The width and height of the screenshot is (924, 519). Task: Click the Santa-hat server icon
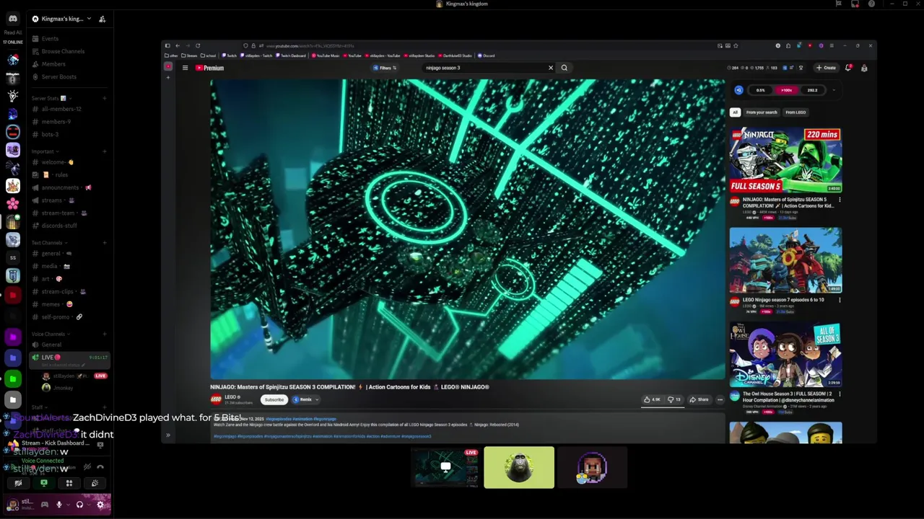pos(13,61)
